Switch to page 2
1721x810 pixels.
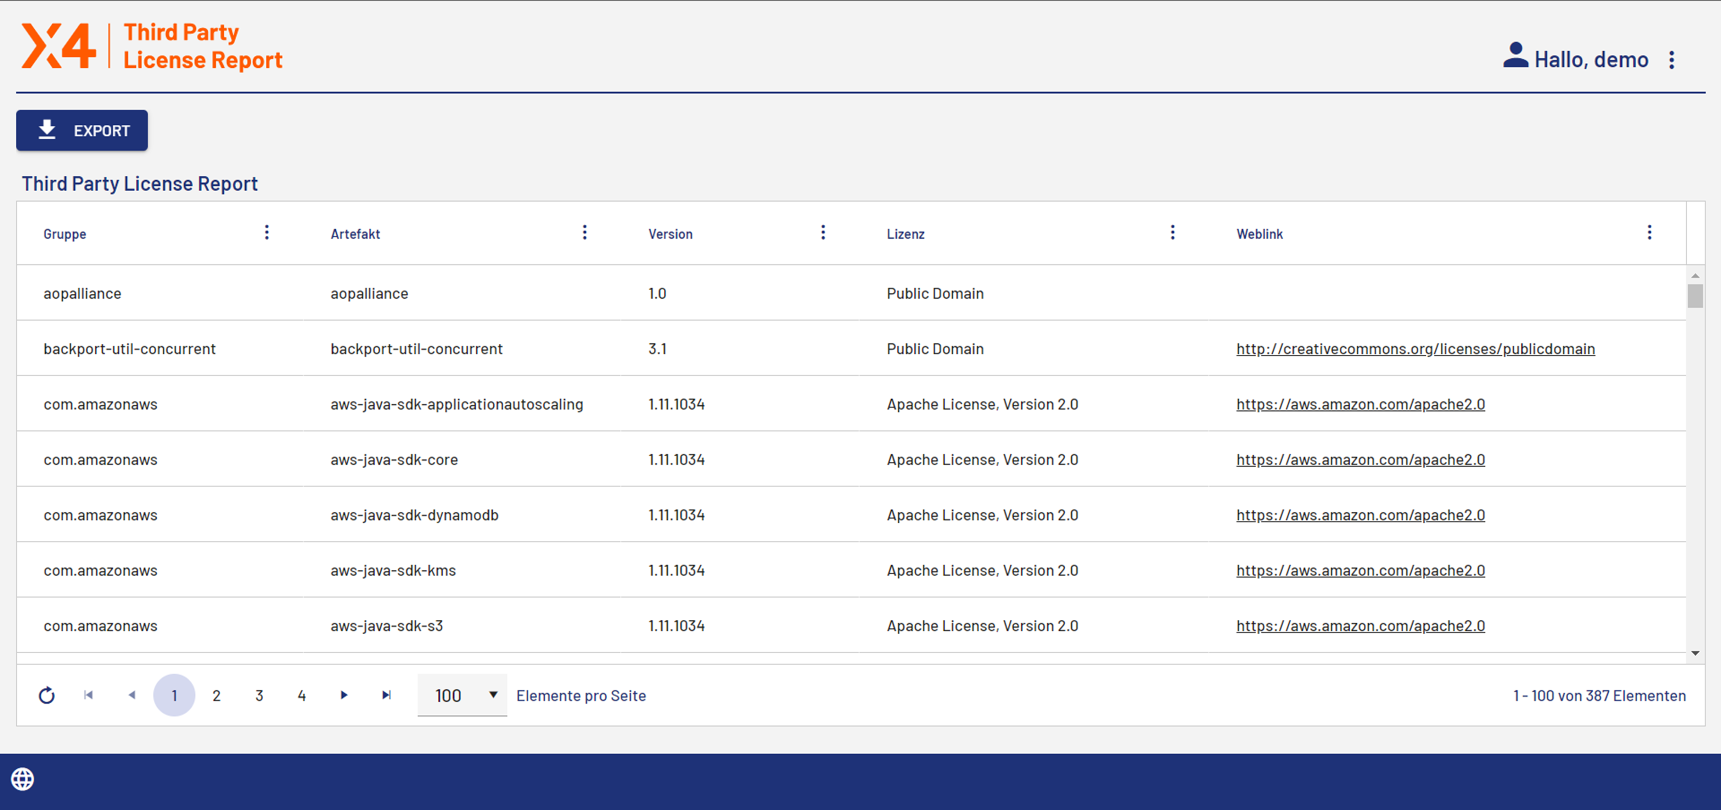[217, 695]
